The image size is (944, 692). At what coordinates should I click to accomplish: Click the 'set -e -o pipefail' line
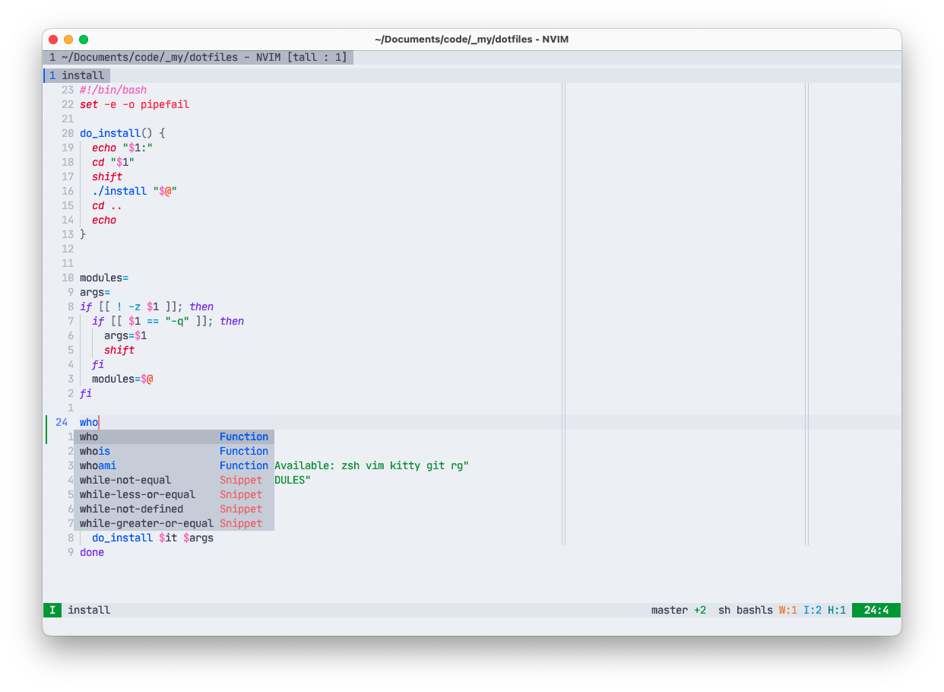[135, 104]
